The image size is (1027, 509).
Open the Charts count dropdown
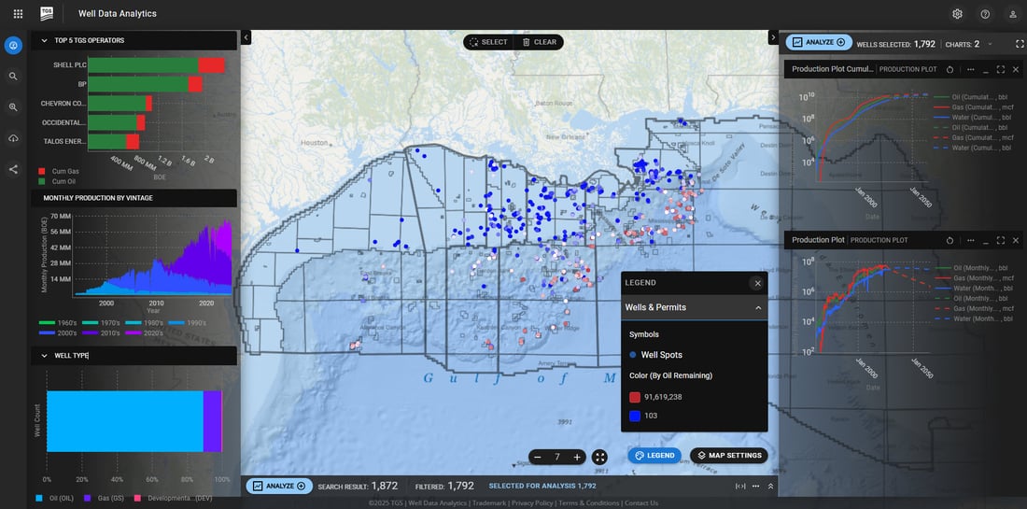click(990, 43)
